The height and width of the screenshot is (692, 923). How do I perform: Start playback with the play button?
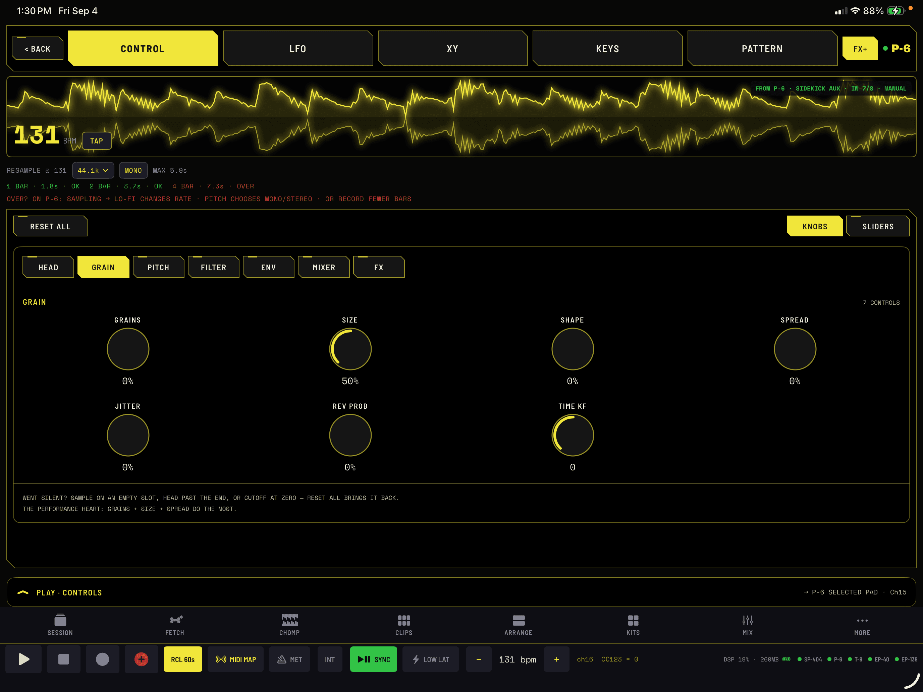(x=24, y=659)
